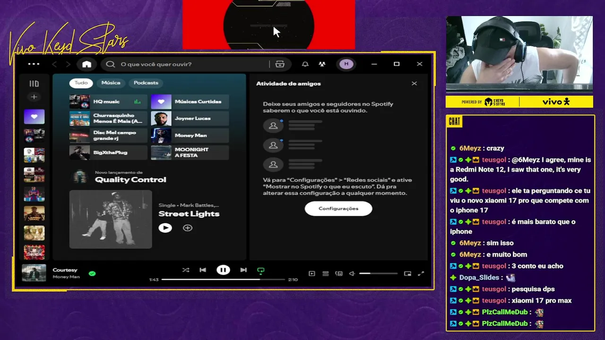Open the BigXthaPlug card
Viewport: 605px width, 340px height.
pyautogui.click(x=108, y=153)
